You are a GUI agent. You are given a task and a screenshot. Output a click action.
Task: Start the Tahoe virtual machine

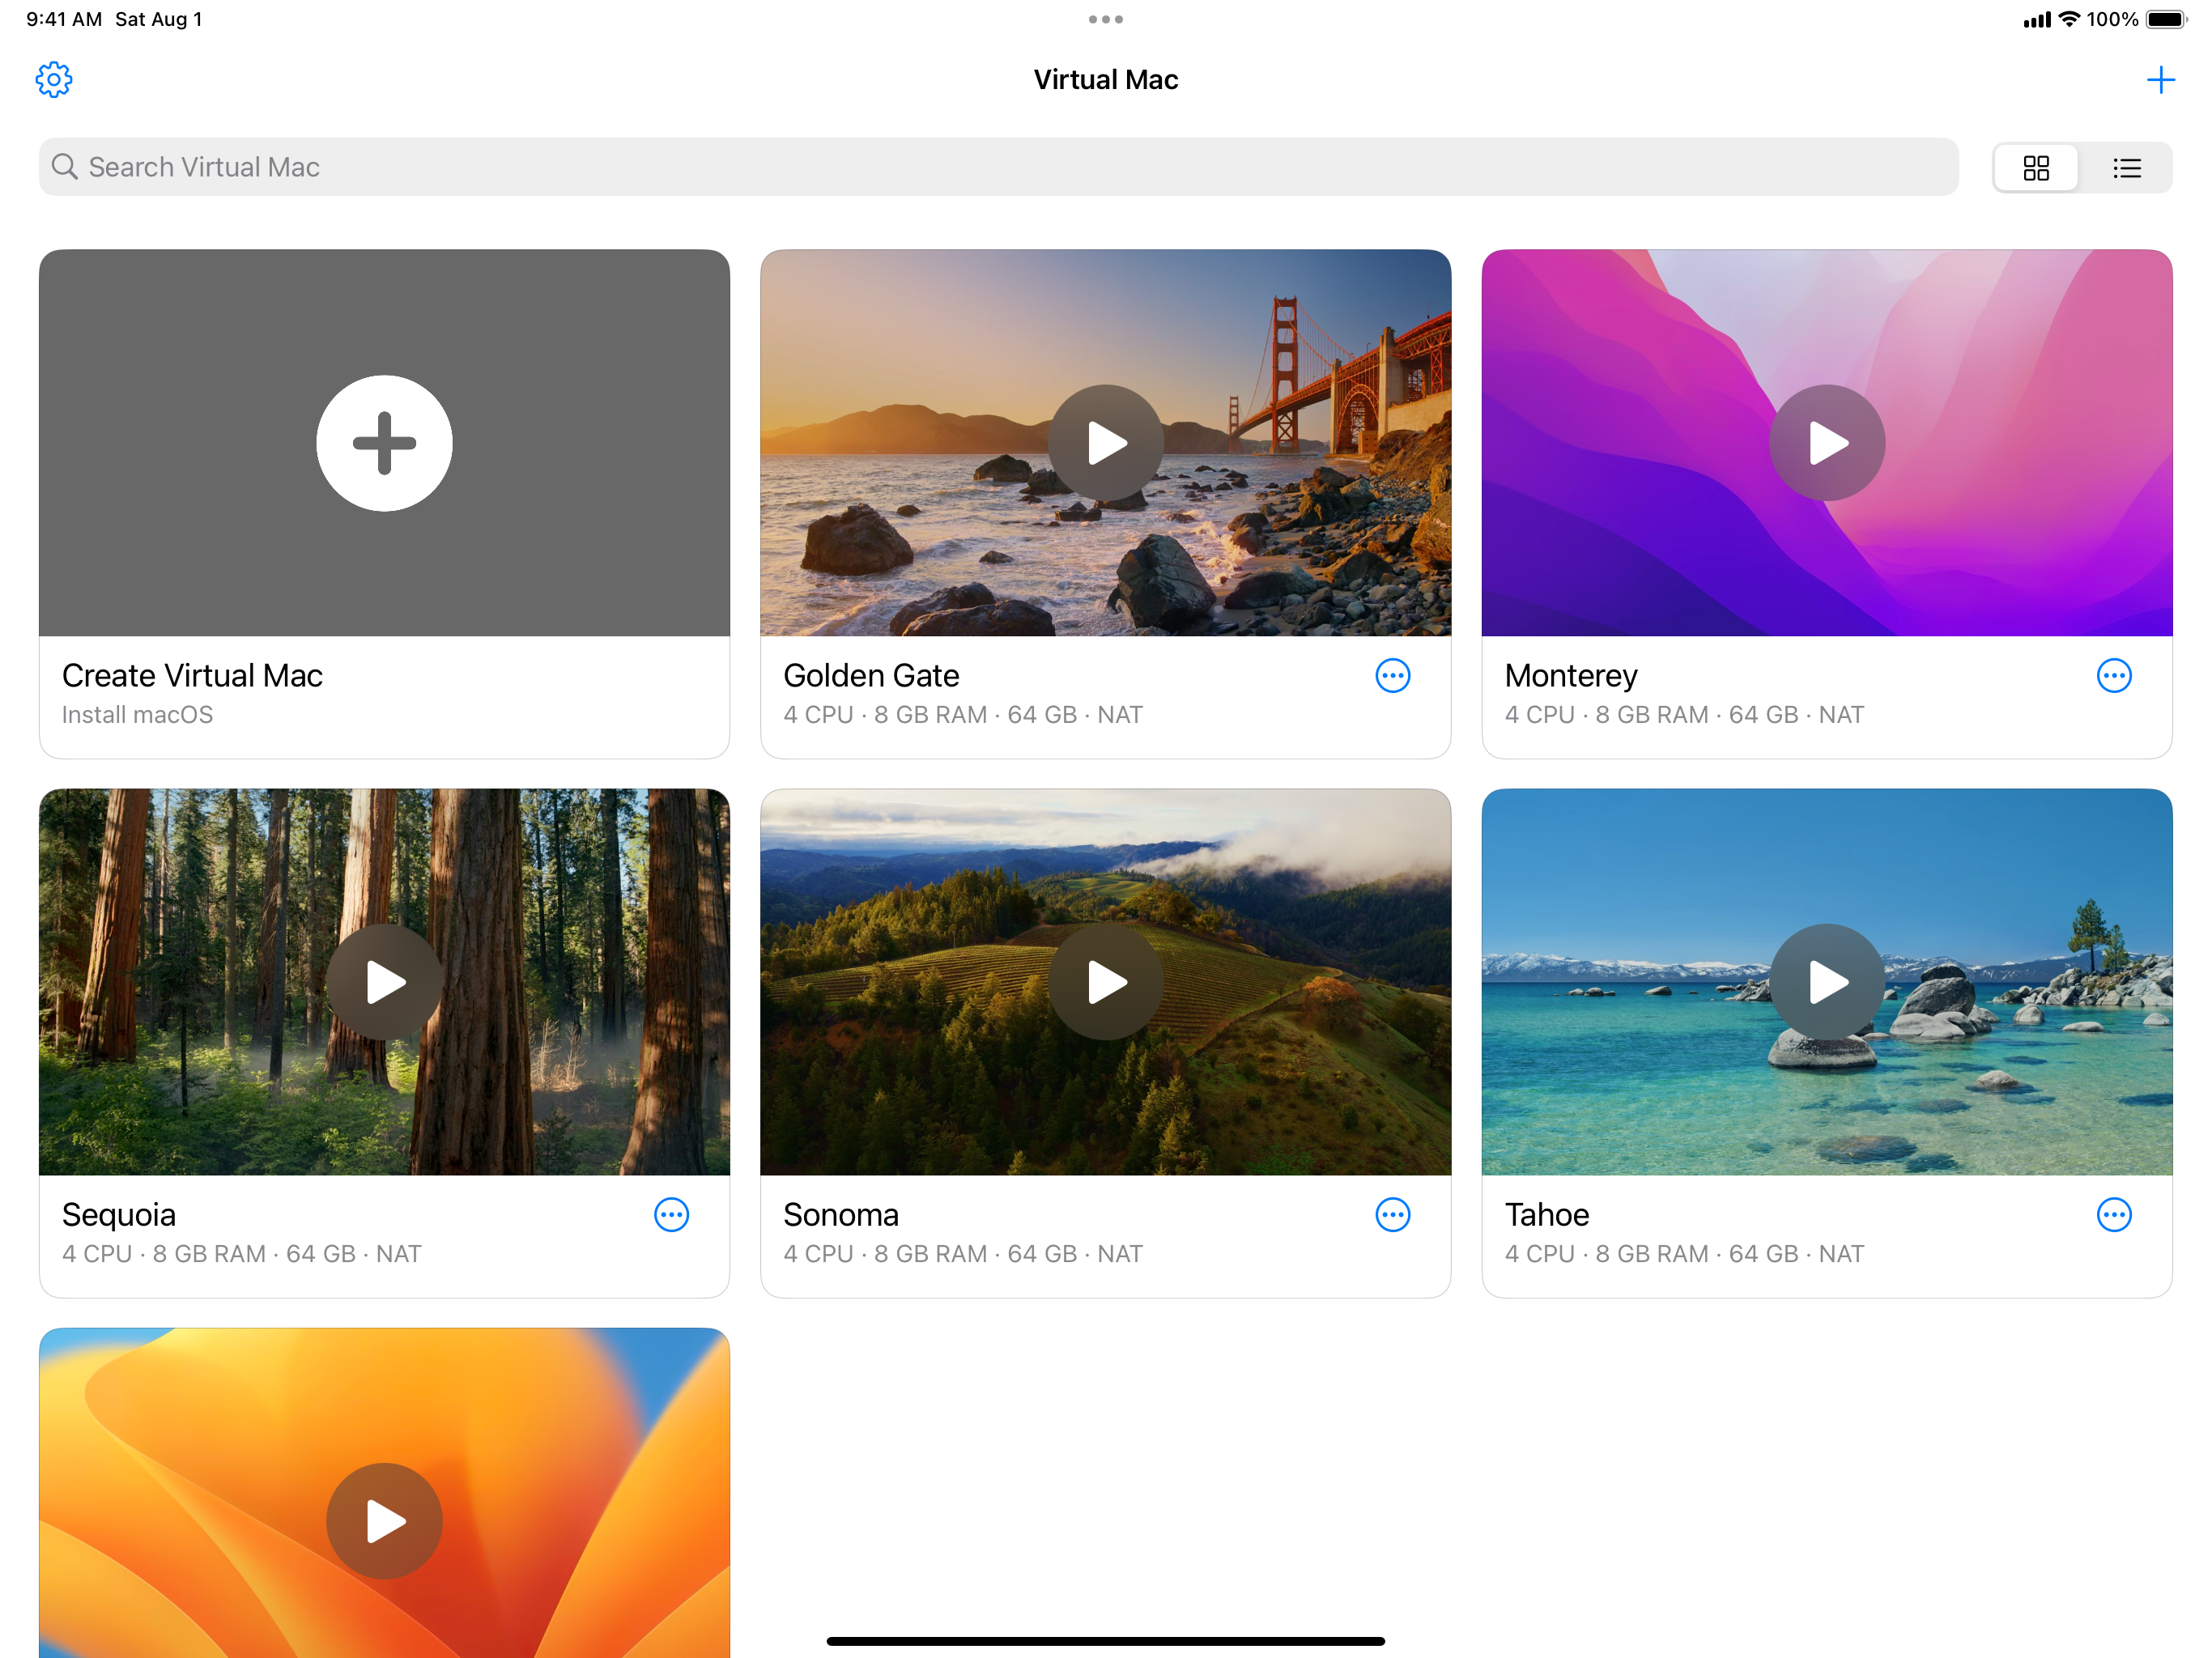[1827, 982]
